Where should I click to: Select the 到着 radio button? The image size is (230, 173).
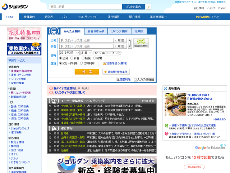pos(72,58)
